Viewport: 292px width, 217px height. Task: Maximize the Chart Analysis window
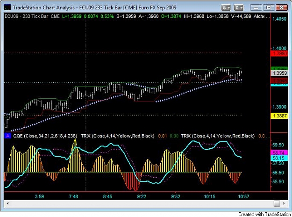click(x=268, y=7)
